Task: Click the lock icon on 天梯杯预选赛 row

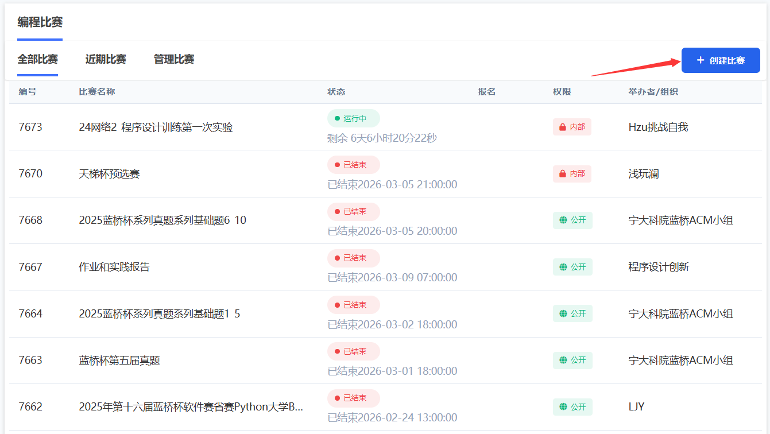Action: [563, 173]
